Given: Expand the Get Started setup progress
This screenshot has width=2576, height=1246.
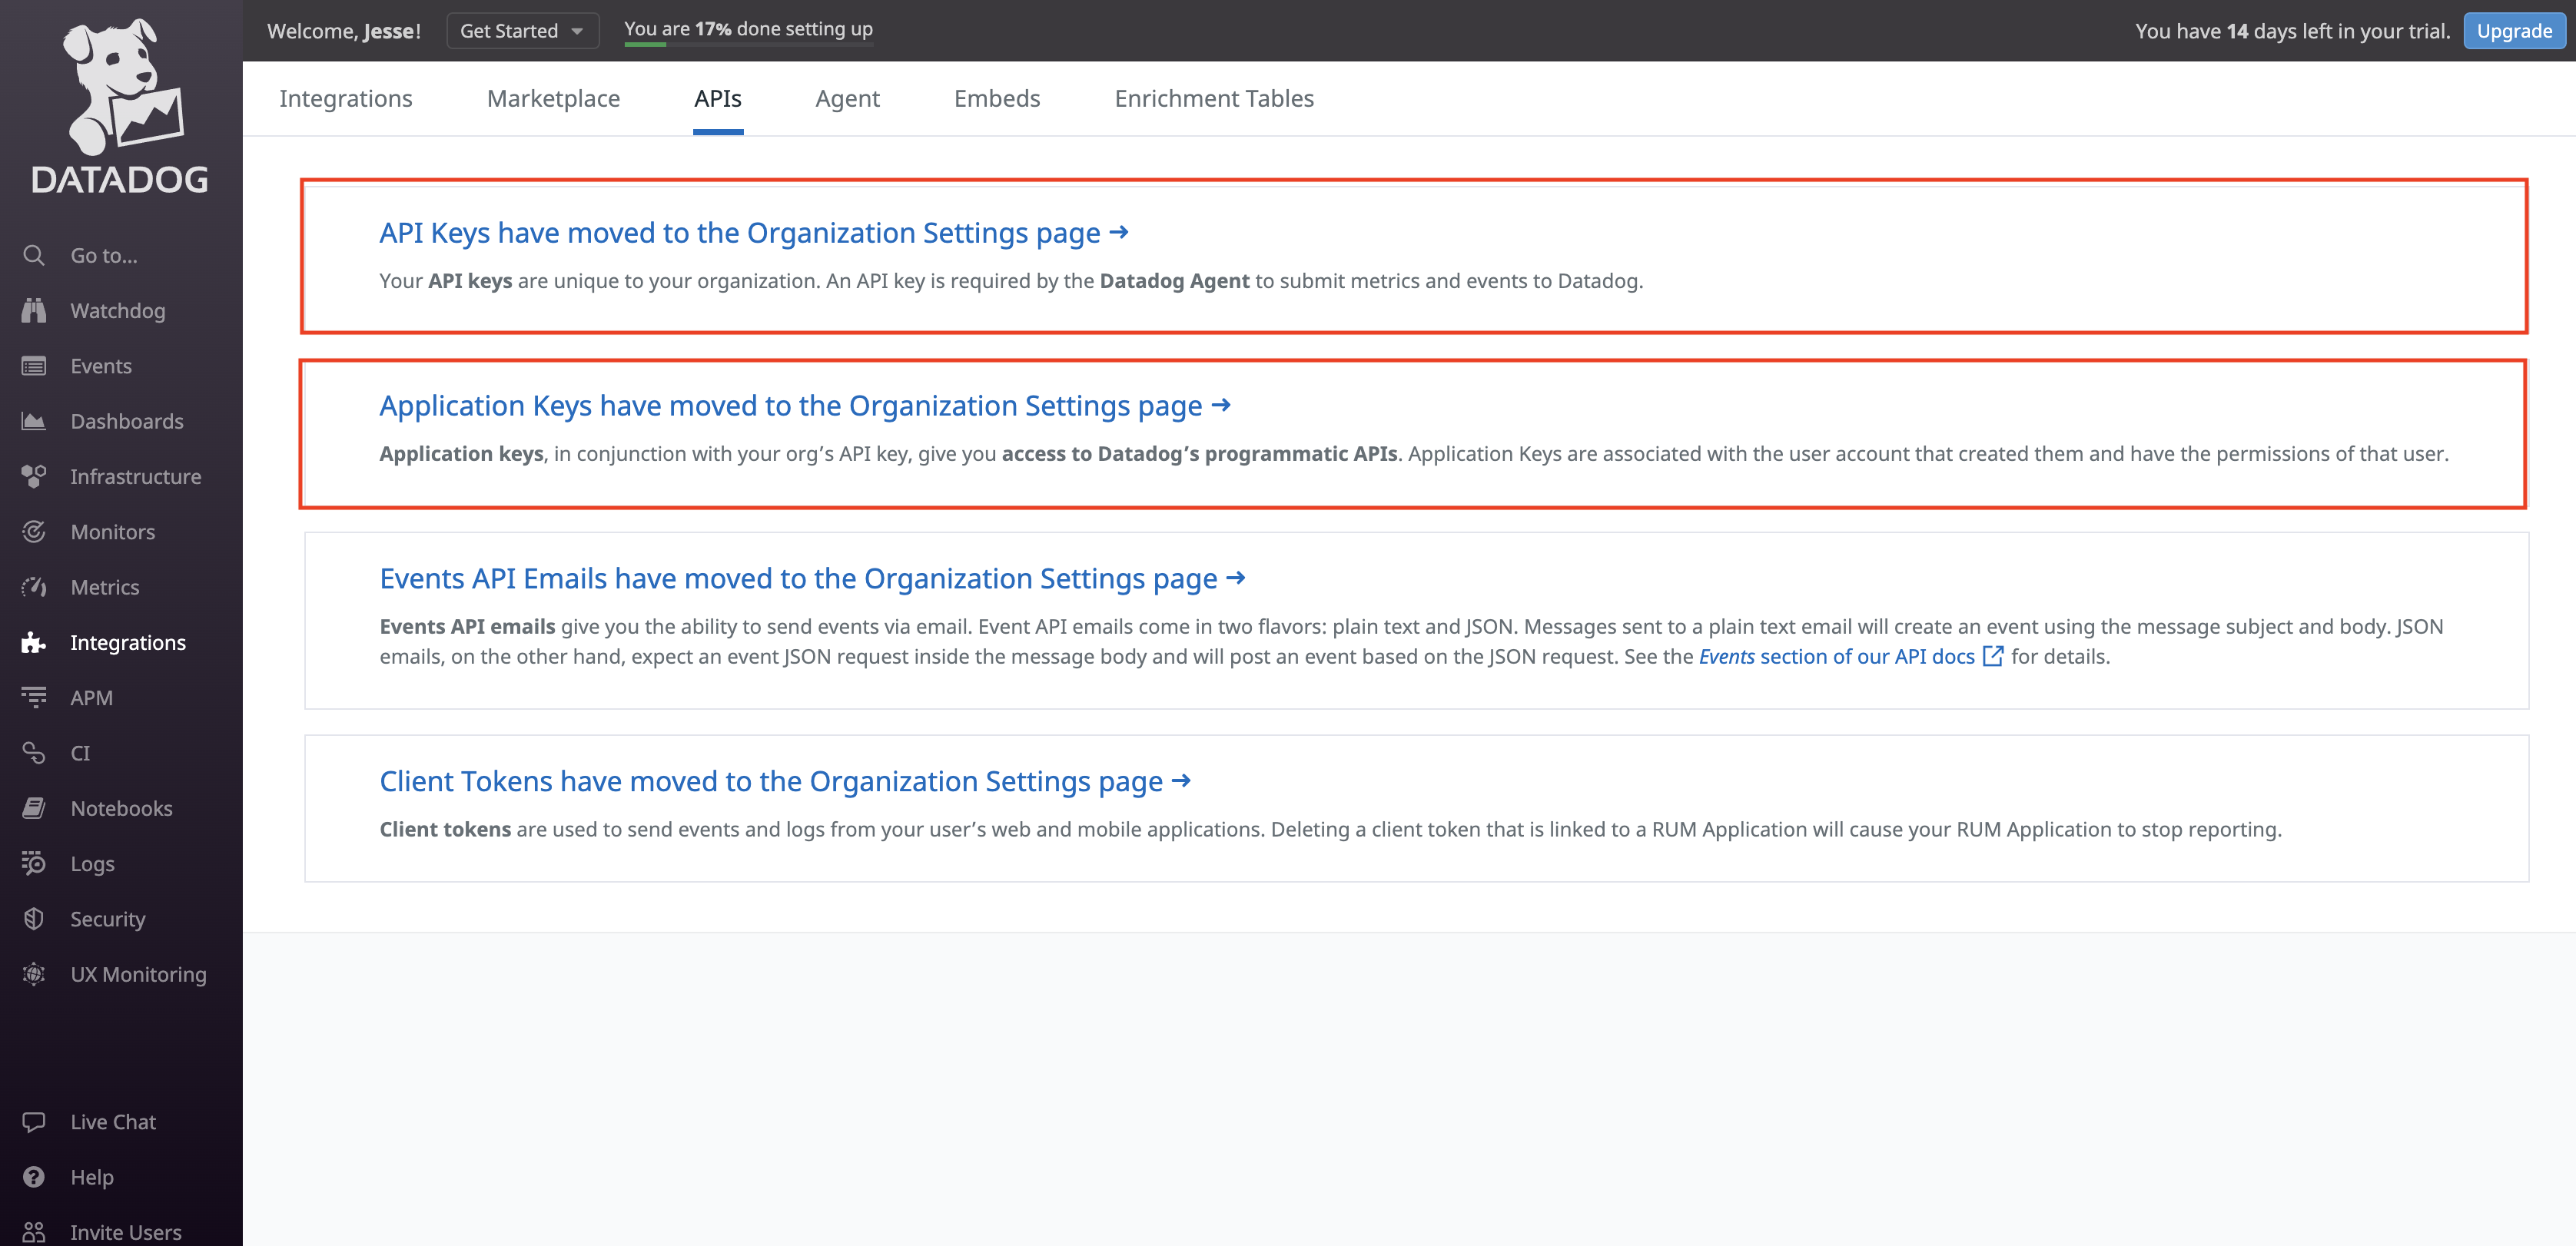Looking at the screenshot, I should point(517,29).
